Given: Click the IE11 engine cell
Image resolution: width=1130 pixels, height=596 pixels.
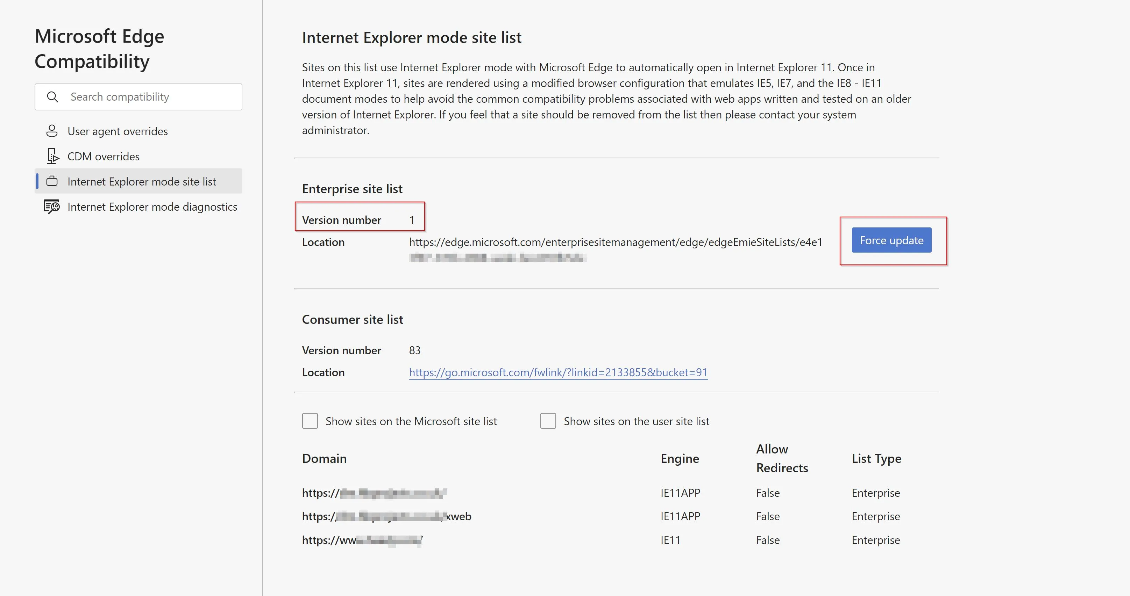Looking at the screenshot, I should pyautogui.click(x=670, y=540).
